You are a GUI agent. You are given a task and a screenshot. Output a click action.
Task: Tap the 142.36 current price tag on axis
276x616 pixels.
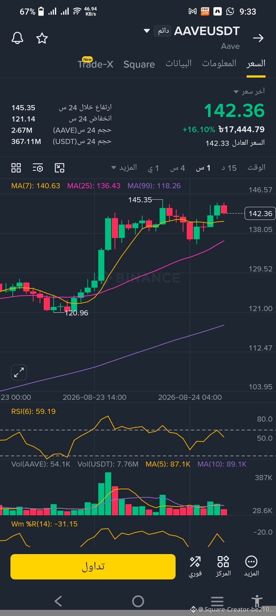pyautogui.click(x=260, y=213)
